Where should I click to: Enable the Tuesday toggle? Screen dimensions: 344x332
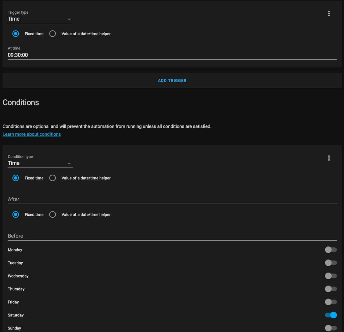click(x=331, y=263)
